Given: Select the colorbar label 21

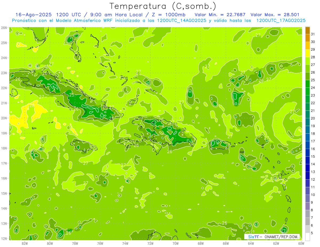Looking at the screenshot, I should [313, 111].
